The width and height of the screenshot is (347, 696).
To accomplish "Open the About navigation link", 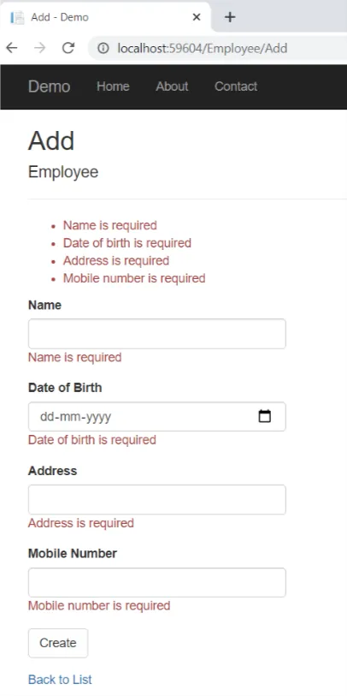I will tap(172, 86).
